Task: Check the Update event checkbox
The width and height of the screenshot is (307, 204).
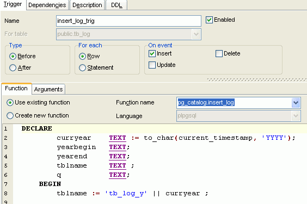Action: click(152, 65)
